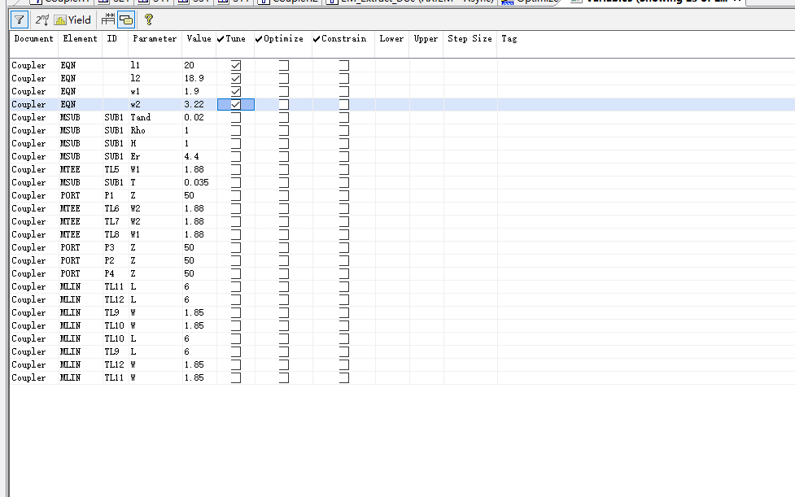Select value 18.9 of variable l2
The image size is (795, 497).
click(194, 79)
